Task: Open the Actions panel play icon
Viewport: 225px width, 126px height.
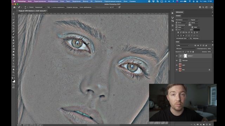Action: (173, 13)
